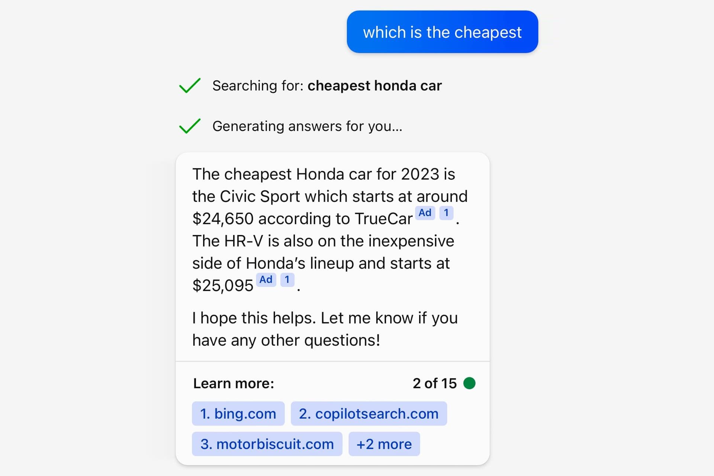
Task: Open the bing.com source link
Action: tap(238, 414)
